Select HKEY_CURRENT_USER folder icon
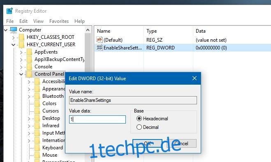The height and width of the screenshot is (162, 271). tap(22, 45)
